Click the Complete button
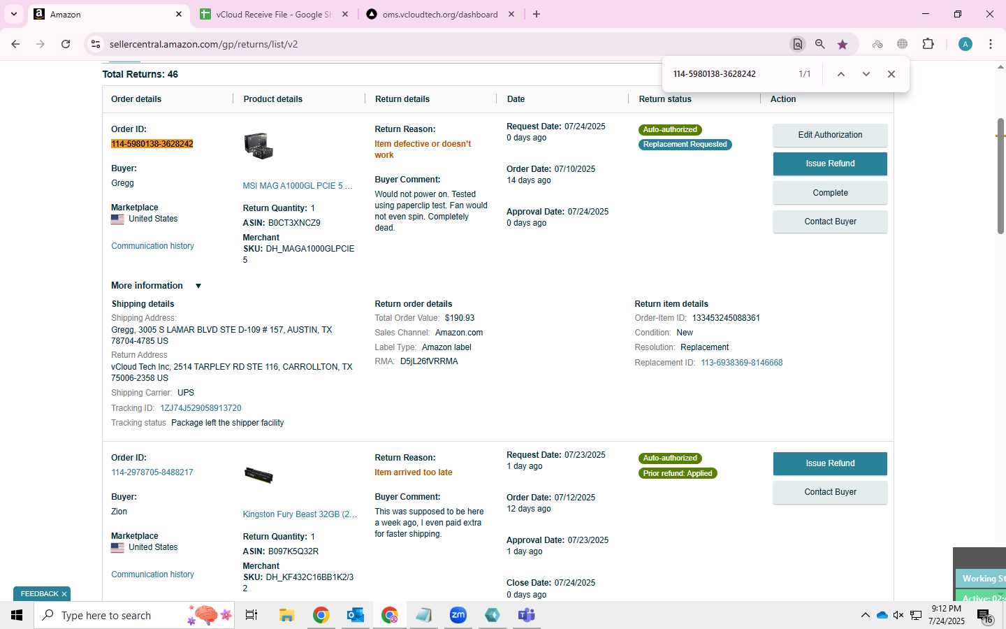Viewport: 1006px width, 629px height. (x=830, y=193)
